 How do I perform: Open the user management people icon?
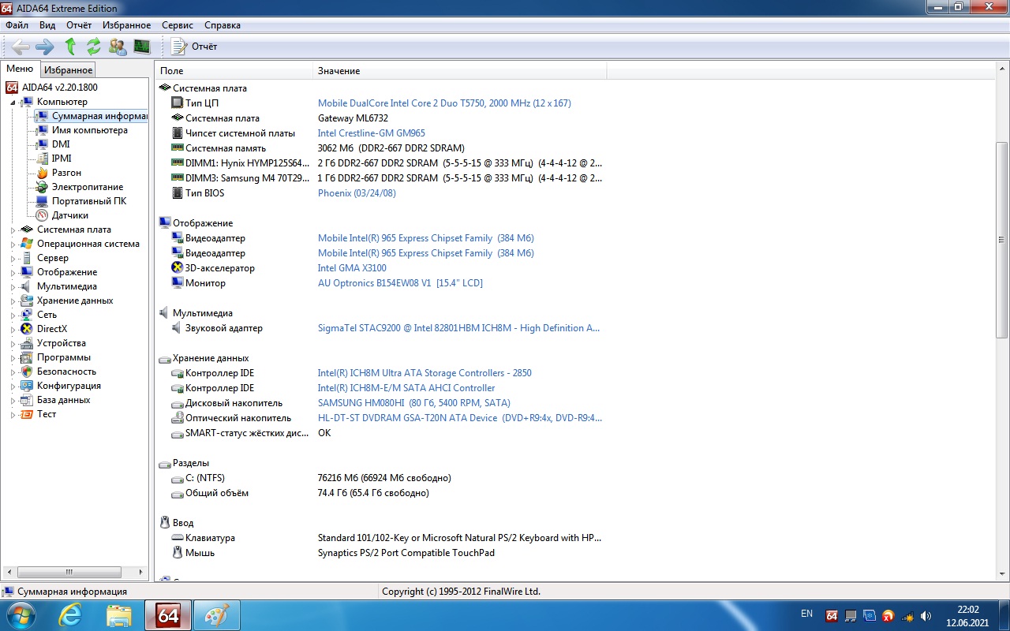pyautogui.click(x=118, y=47)
